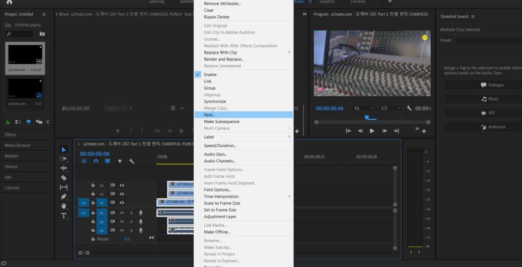522x267 pixels.
Task: Solo audio track A2
Action: click(131, 221)
